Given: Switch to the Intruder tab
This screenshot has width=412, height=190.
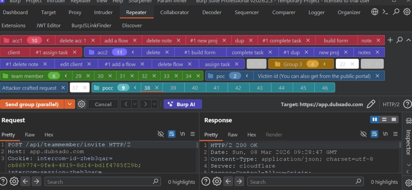Looking at the screenshot, I should pyautogui.click(x=103, y=12).
